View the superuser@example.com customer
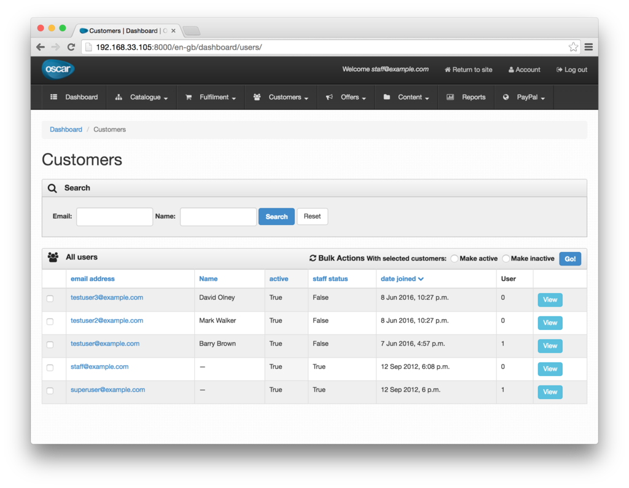 (550, 392)
